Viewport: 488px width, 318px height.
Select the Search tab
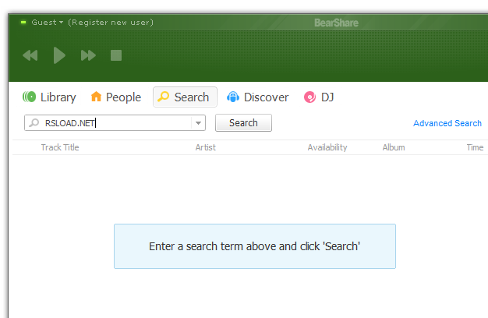pyautogui.click(x=185, y=97)
